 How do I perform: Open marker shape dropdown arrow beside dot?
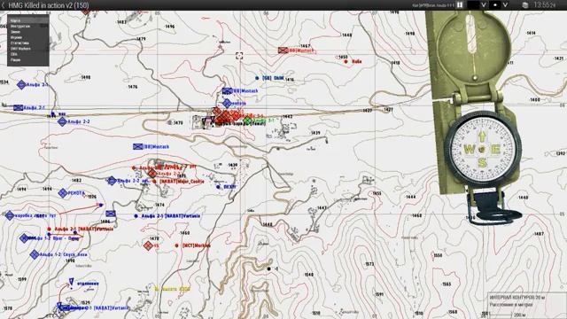[505, 5]
